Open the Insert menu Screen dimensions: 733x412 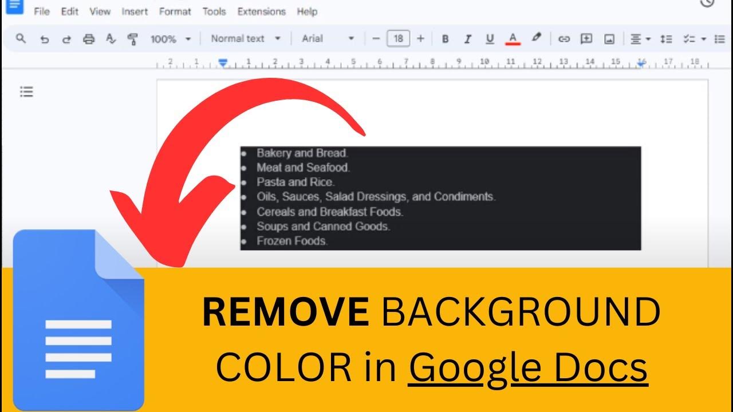click(135, 11)
